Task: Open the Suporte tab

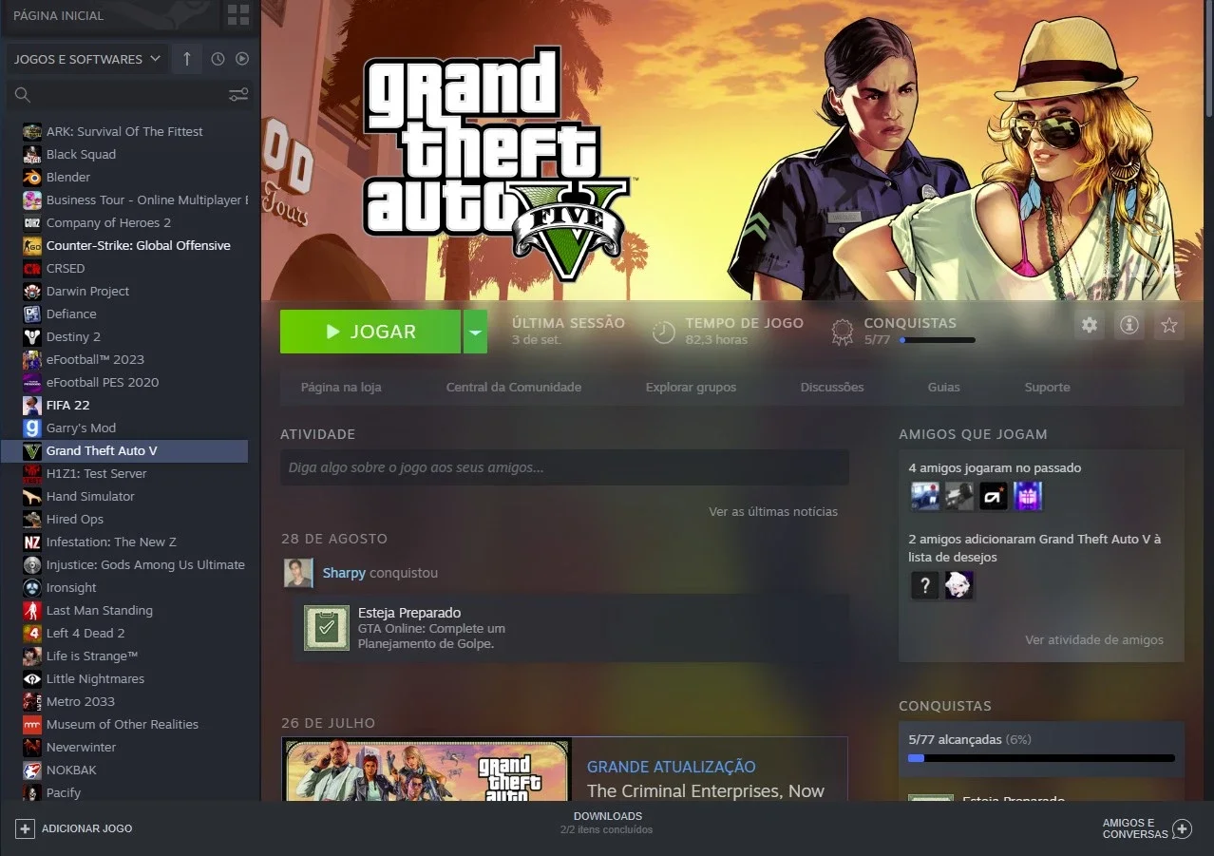Action: pyautogui.click(x=1047, y=387)
